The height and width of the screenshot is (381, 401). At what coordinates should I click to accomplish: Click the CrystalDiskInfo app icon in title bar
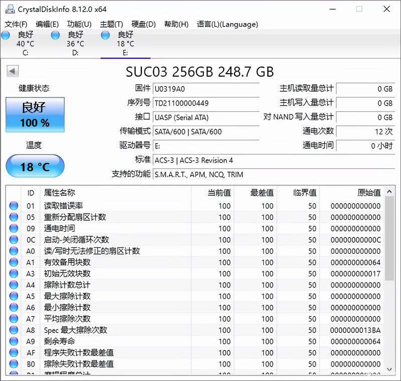(x=10, y=9)
